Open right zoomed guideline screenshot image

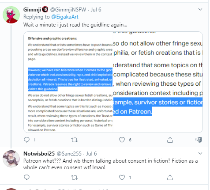click(x=158, y=82)
